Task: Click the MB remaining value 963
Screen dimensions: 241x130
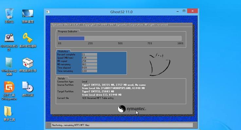Action: 89,64
